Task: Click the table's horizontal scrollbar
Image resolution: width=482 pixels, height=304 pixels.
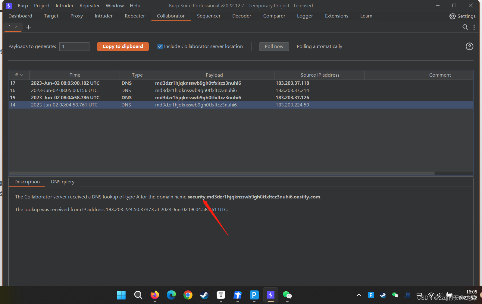Action: (x=221, y=173)
